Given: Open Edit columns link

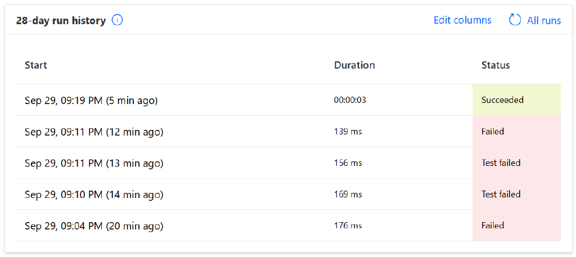Looking at the screenshot, I should (x=462, y=20).
